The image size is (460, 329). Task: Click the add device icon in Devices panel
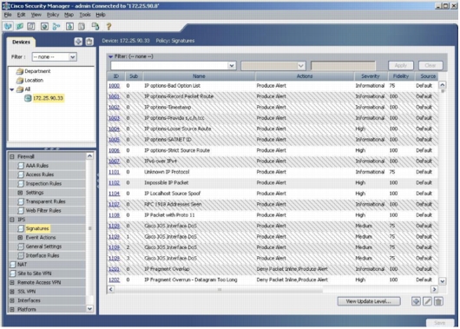pyautogui.click(x=78, y=42)
